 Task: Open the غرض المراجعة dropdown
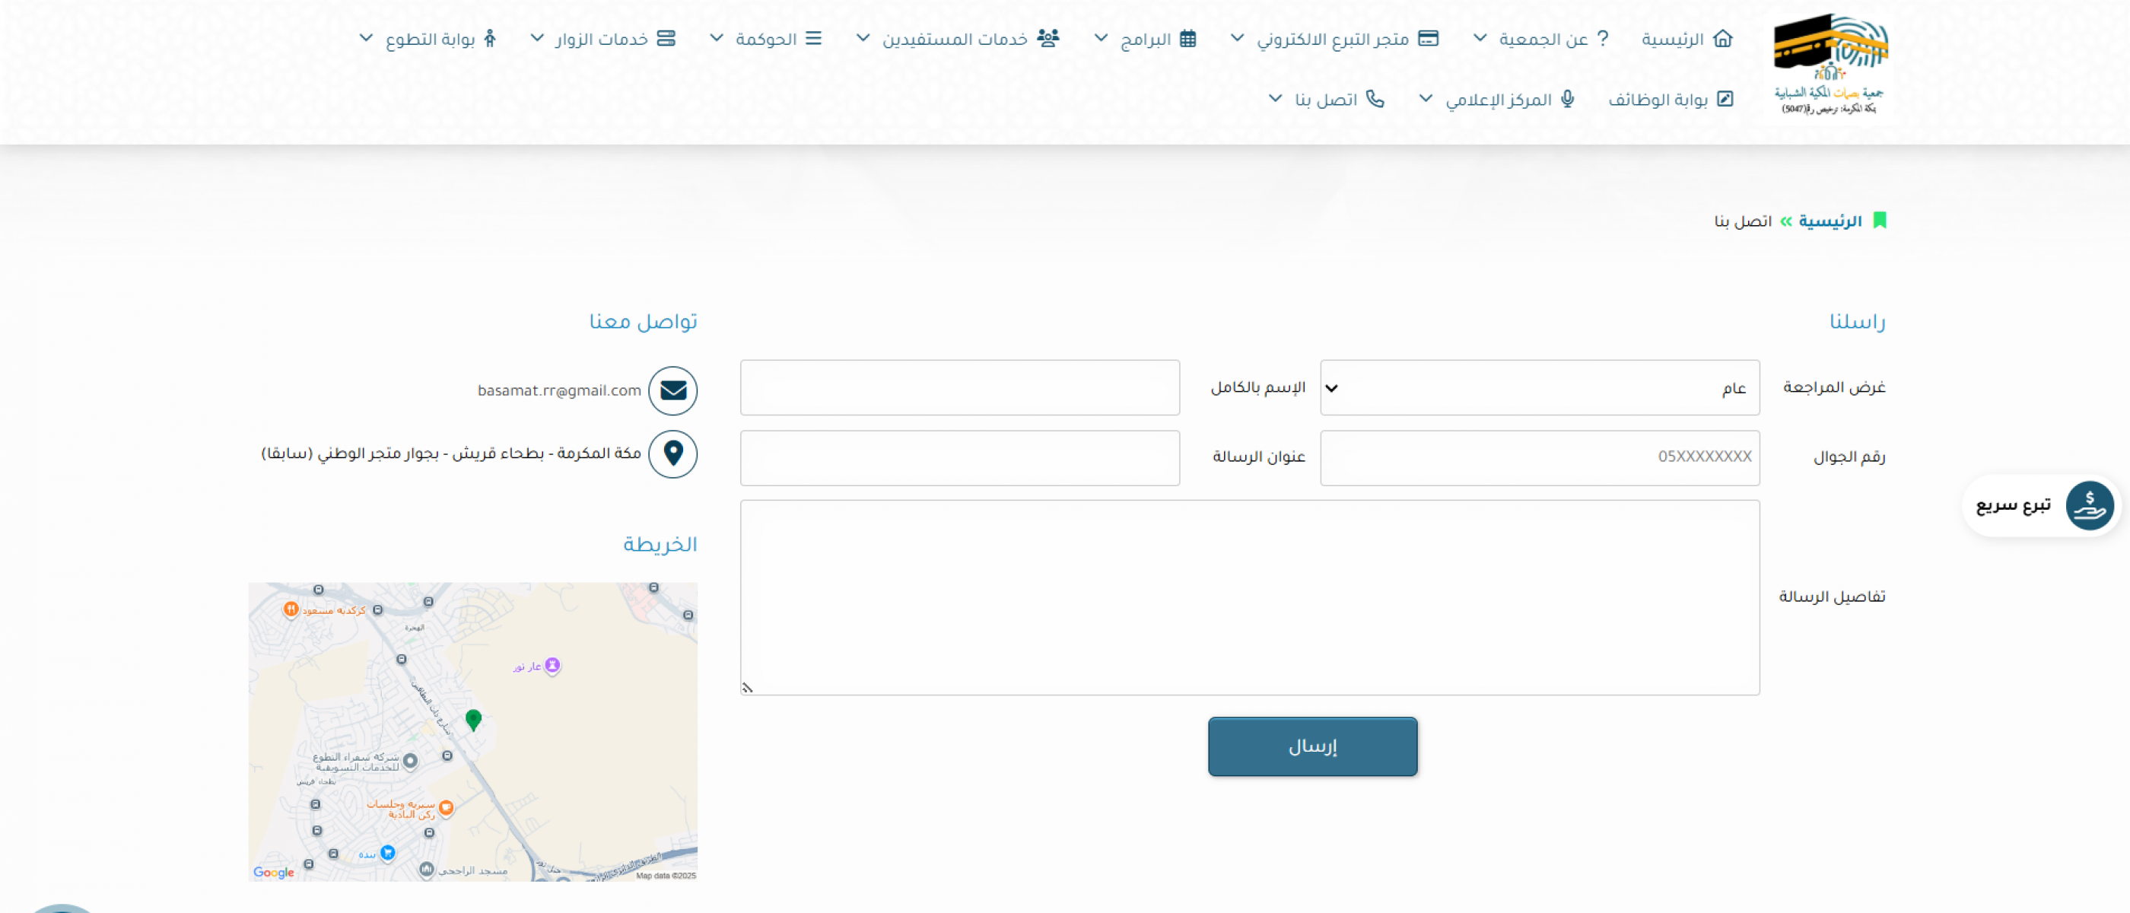coord(1539,388)
